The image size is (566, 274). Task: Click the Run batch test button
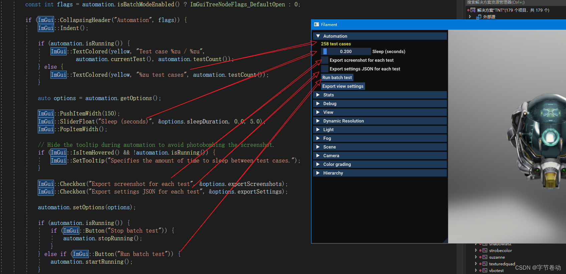[337, 77]
